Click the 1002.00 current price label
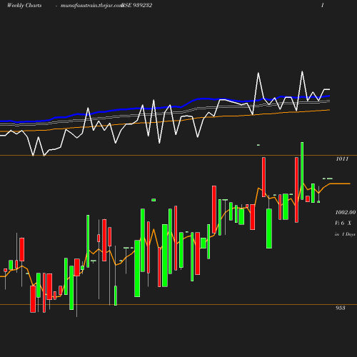 (x=346, y=212)
